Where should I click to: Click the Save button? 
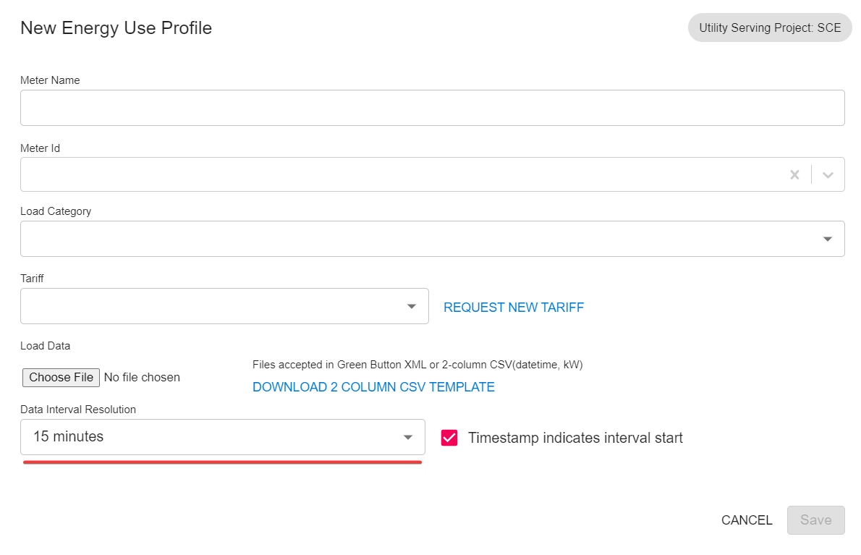(x=815, y=520)
